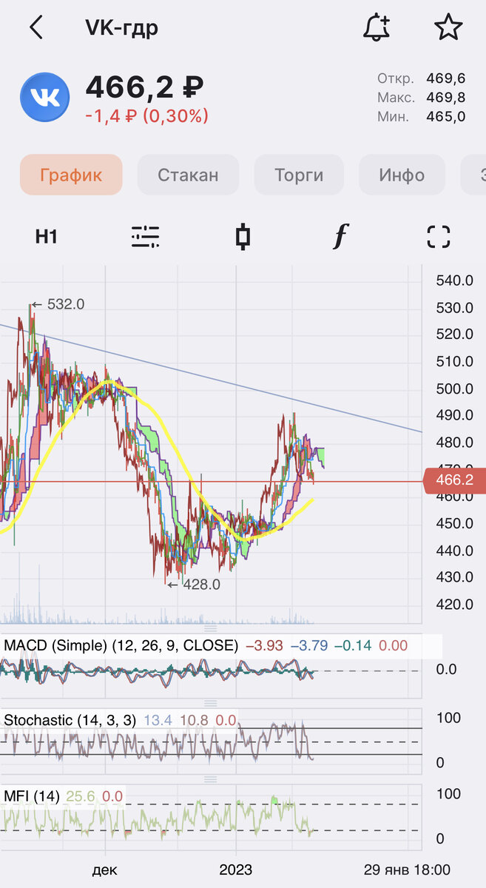Tap the 540.0 price axis level
486x888 pixels.
click(x=454, y=280)
